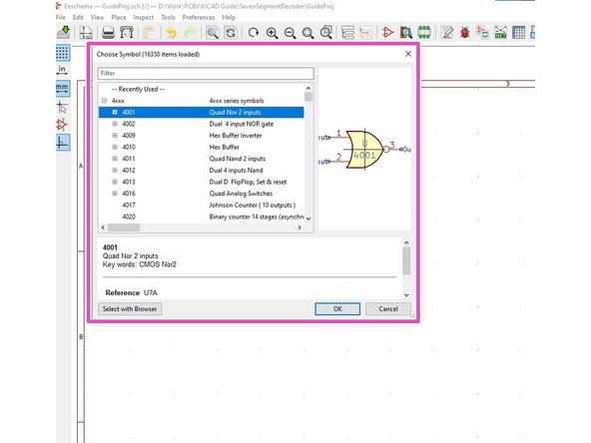Open the Plot tool icon
Viewport: 591px width, 443px height.
[127, 32]
